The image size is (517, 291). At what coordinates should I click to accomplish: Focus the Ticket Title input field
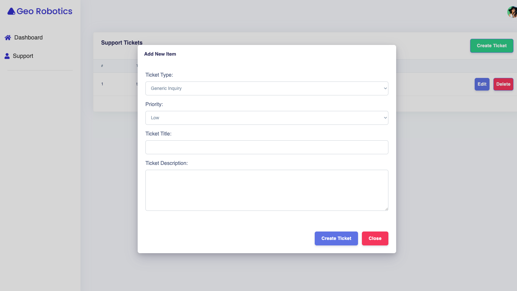[267, 147]
